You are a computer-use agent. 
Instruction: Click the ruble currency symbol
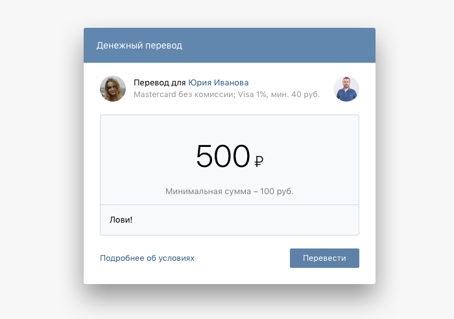coord(259,162)
